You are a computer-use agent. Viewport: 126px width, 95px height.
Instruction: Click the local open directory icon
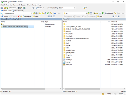pyautogui.click(x=34, y=13)
